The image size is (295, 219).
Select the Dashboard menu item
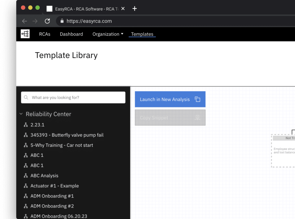(x=71, y=34)
